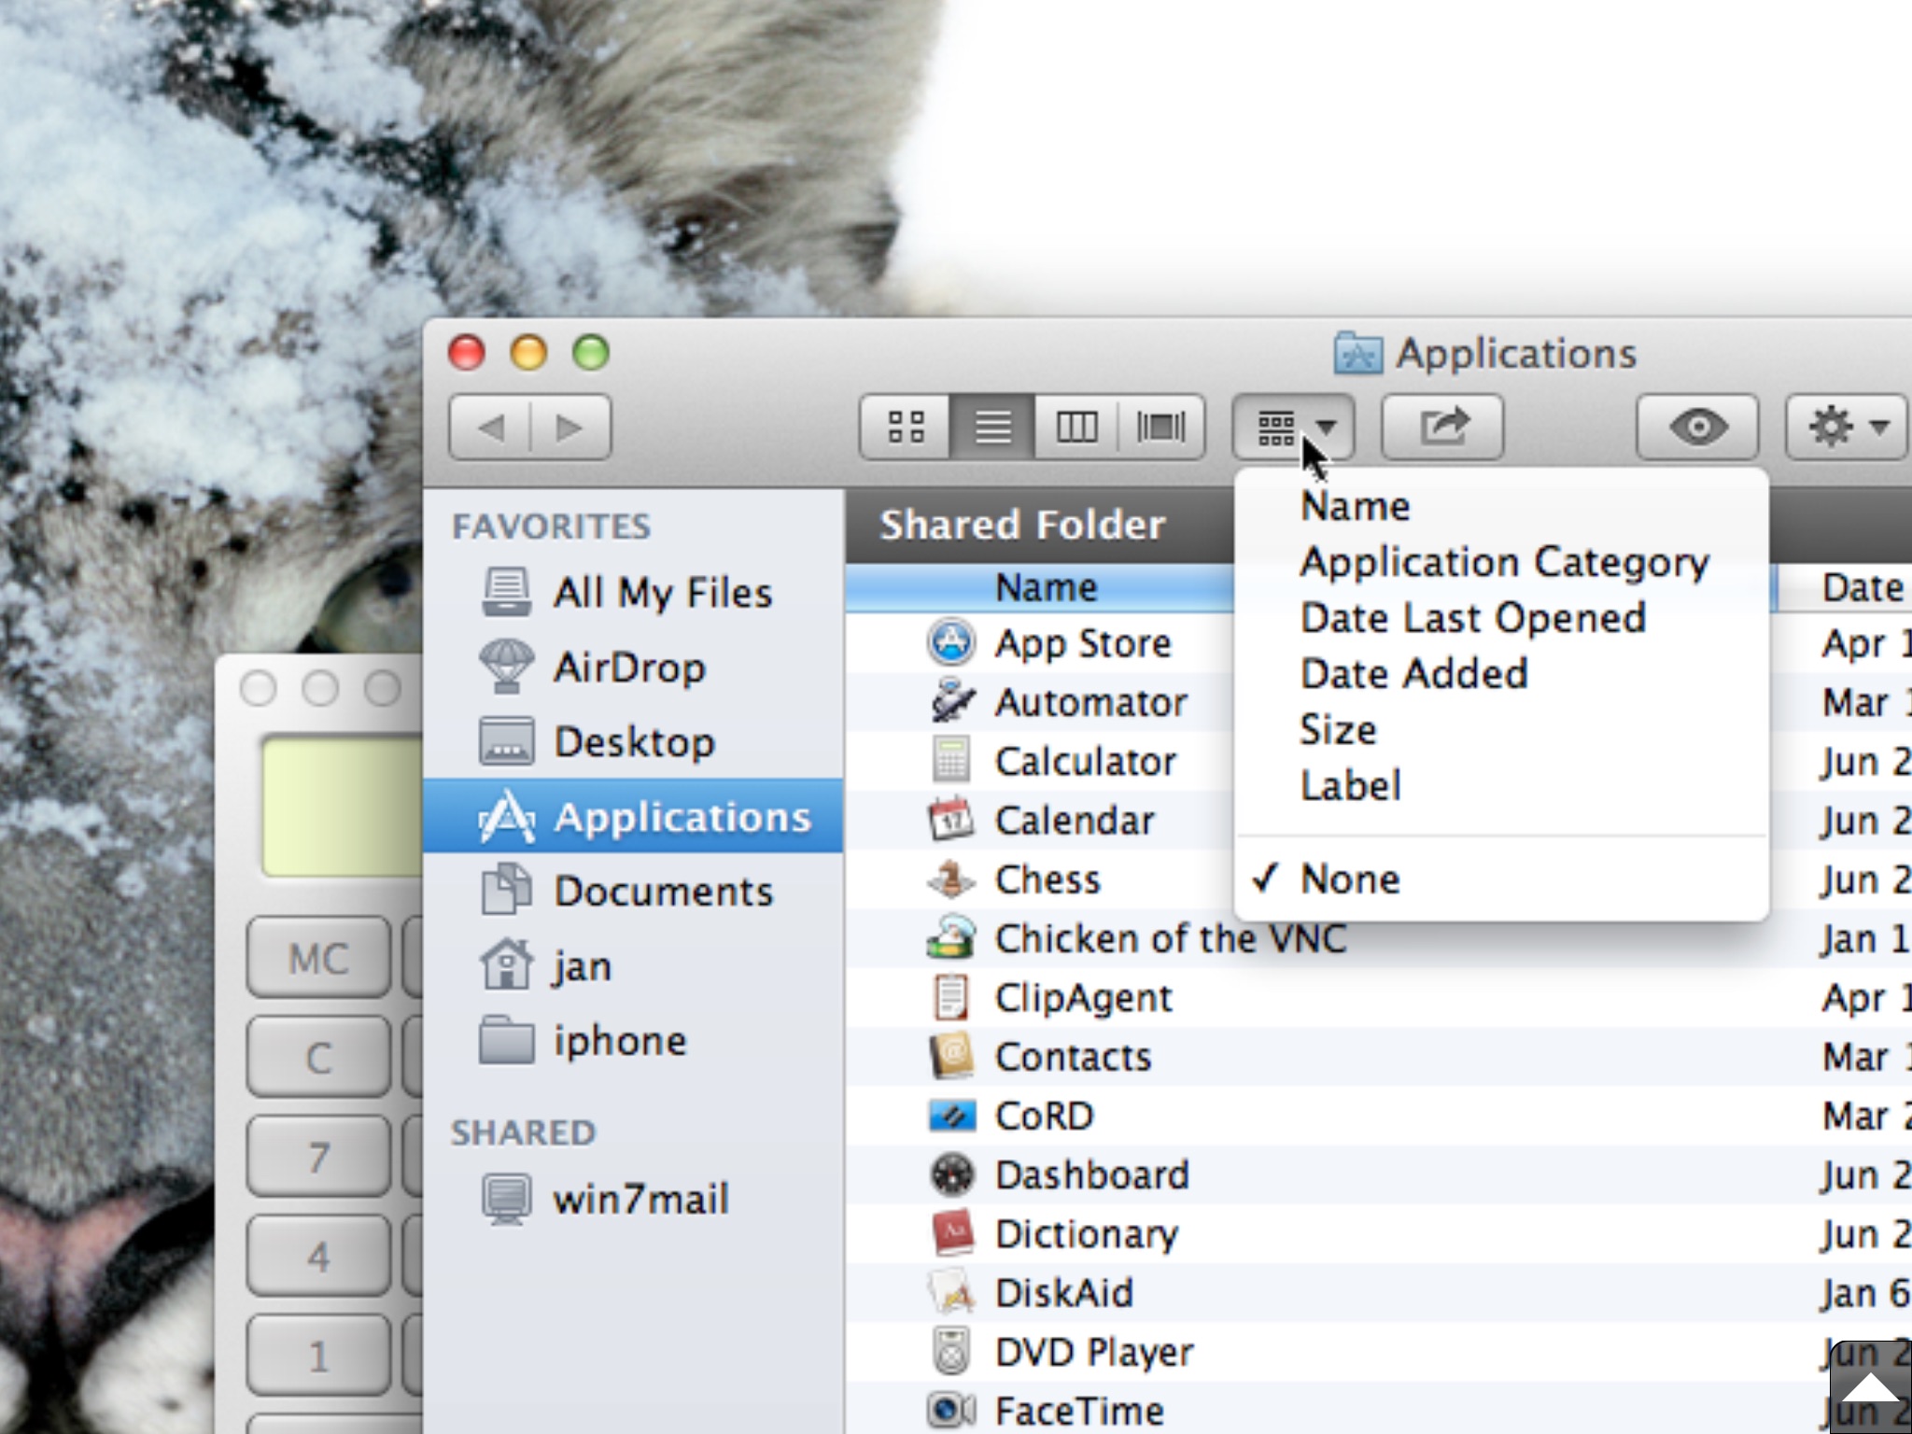Select the column view button
The image size is (1912, 1434).
coord(1075,428)
